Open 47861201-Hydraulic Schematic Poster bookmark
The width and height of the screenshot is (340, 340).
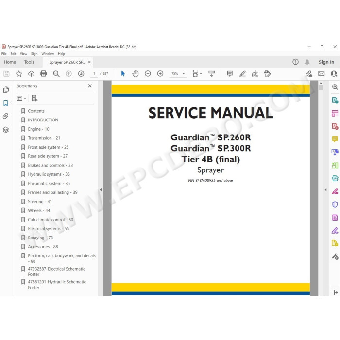pos(57,285)
